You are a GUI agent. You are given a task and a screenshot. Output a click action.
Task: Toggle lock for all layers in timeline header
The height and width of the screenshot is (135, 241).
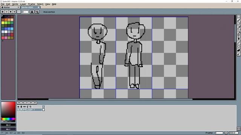tap(21, 106)
